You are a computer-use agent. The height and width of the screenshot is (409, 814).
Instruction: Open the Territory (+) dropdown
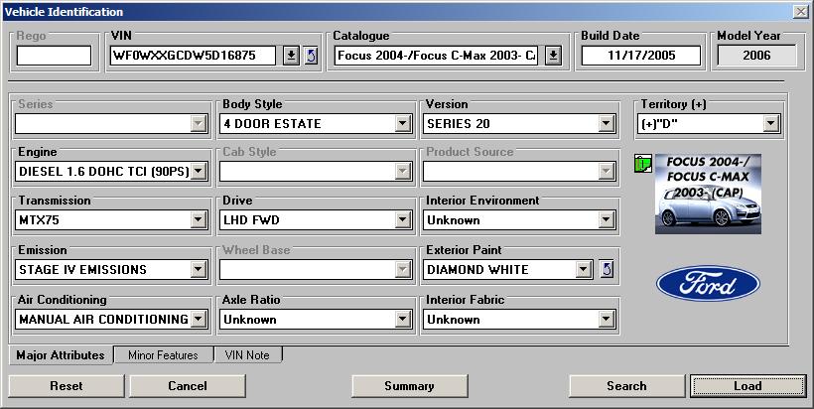click(x=770, y=124)
